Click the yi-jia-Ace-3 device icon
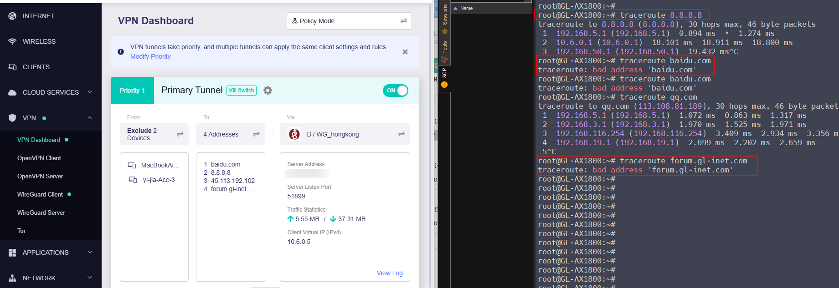 [132, 180]
